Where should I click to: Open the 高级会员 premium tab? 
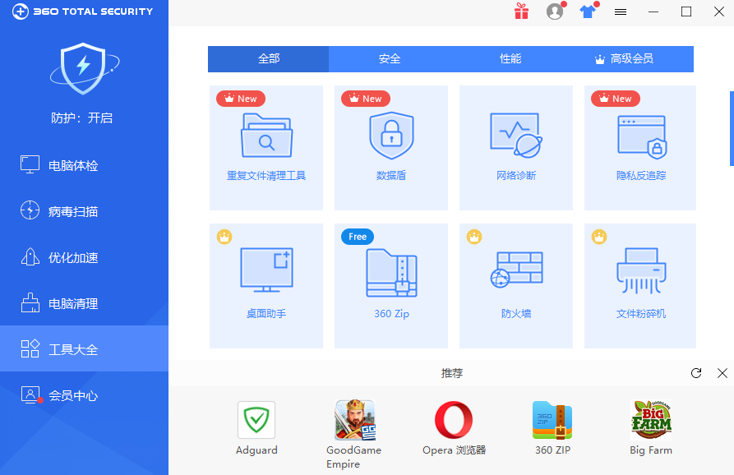(x=631, y=58)
